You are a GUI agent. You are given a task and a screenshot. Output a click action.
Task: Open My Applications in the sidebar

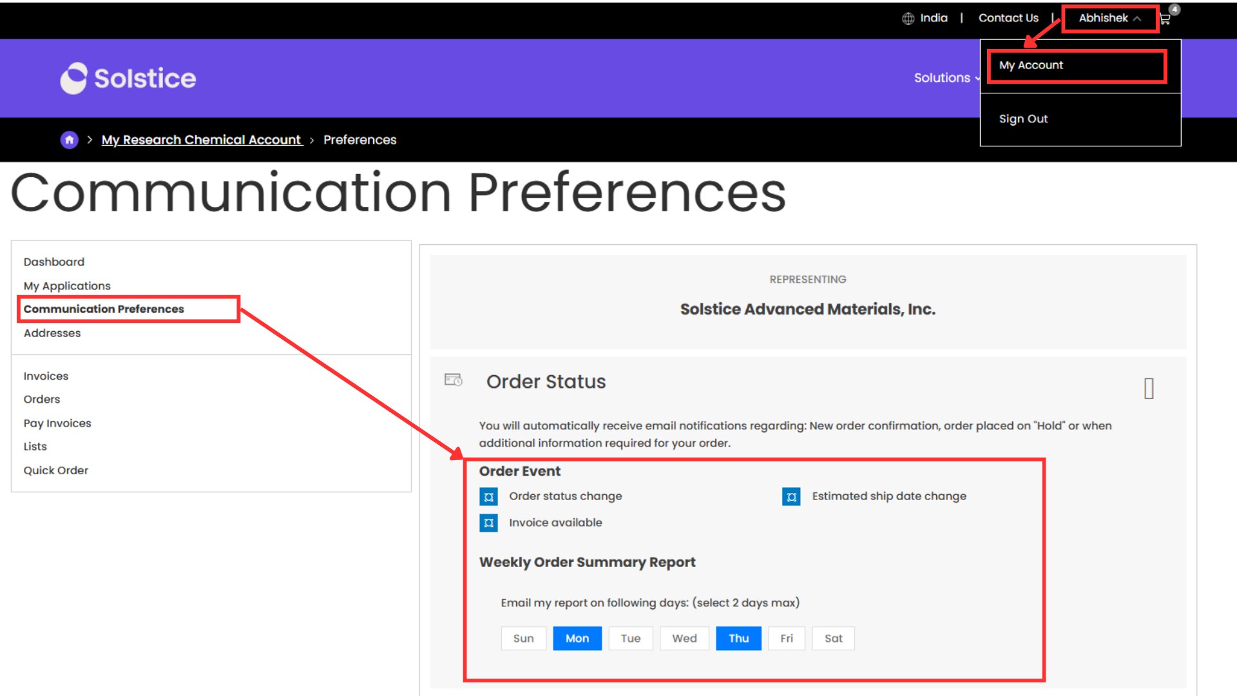pos(67,285)
